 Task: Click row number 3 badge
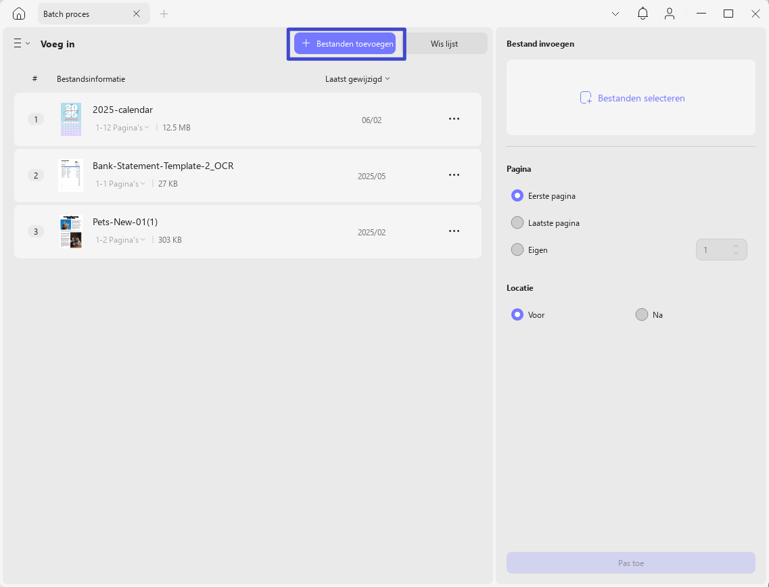[x=36, y=231]
